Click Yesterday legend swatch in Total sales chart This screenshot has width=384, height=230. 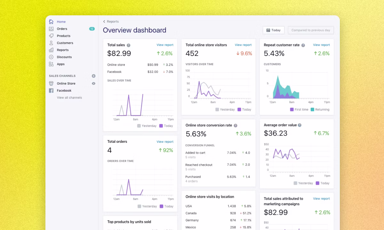(x=139, y=126)
